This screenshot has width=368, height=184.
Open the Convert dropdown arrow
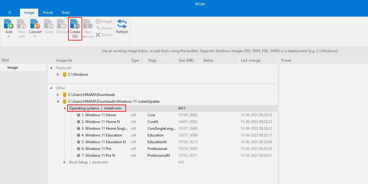pos(35,36)
